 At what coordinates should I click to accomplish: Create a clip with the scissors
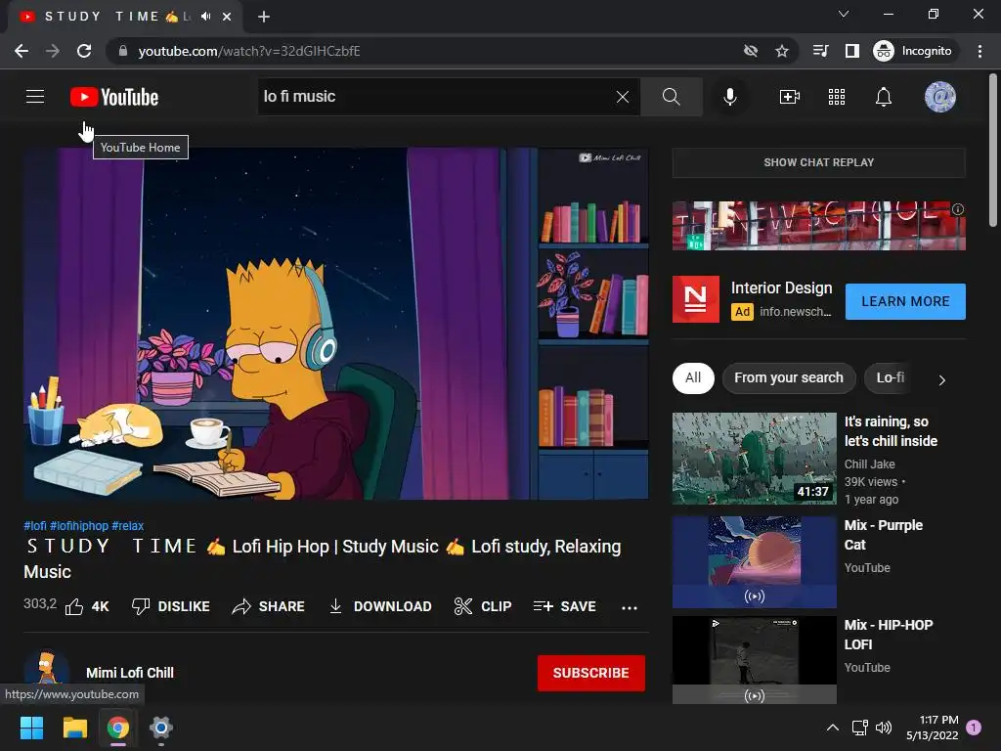(x=483, y=606)
